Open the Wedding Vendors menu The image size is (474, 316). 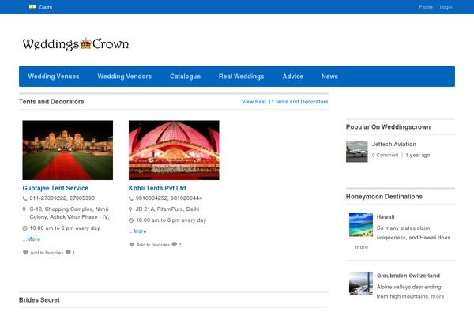(124, 77)
